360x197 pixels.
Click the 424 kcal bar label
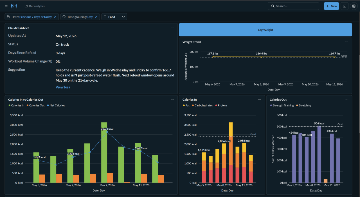pyautogui.click(x=294, y=133)
